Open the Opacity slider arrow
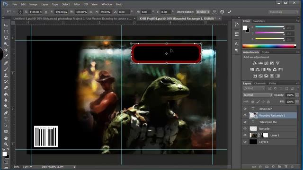The height and width of the screenshot is (170, 303). (x=297, y=95)
